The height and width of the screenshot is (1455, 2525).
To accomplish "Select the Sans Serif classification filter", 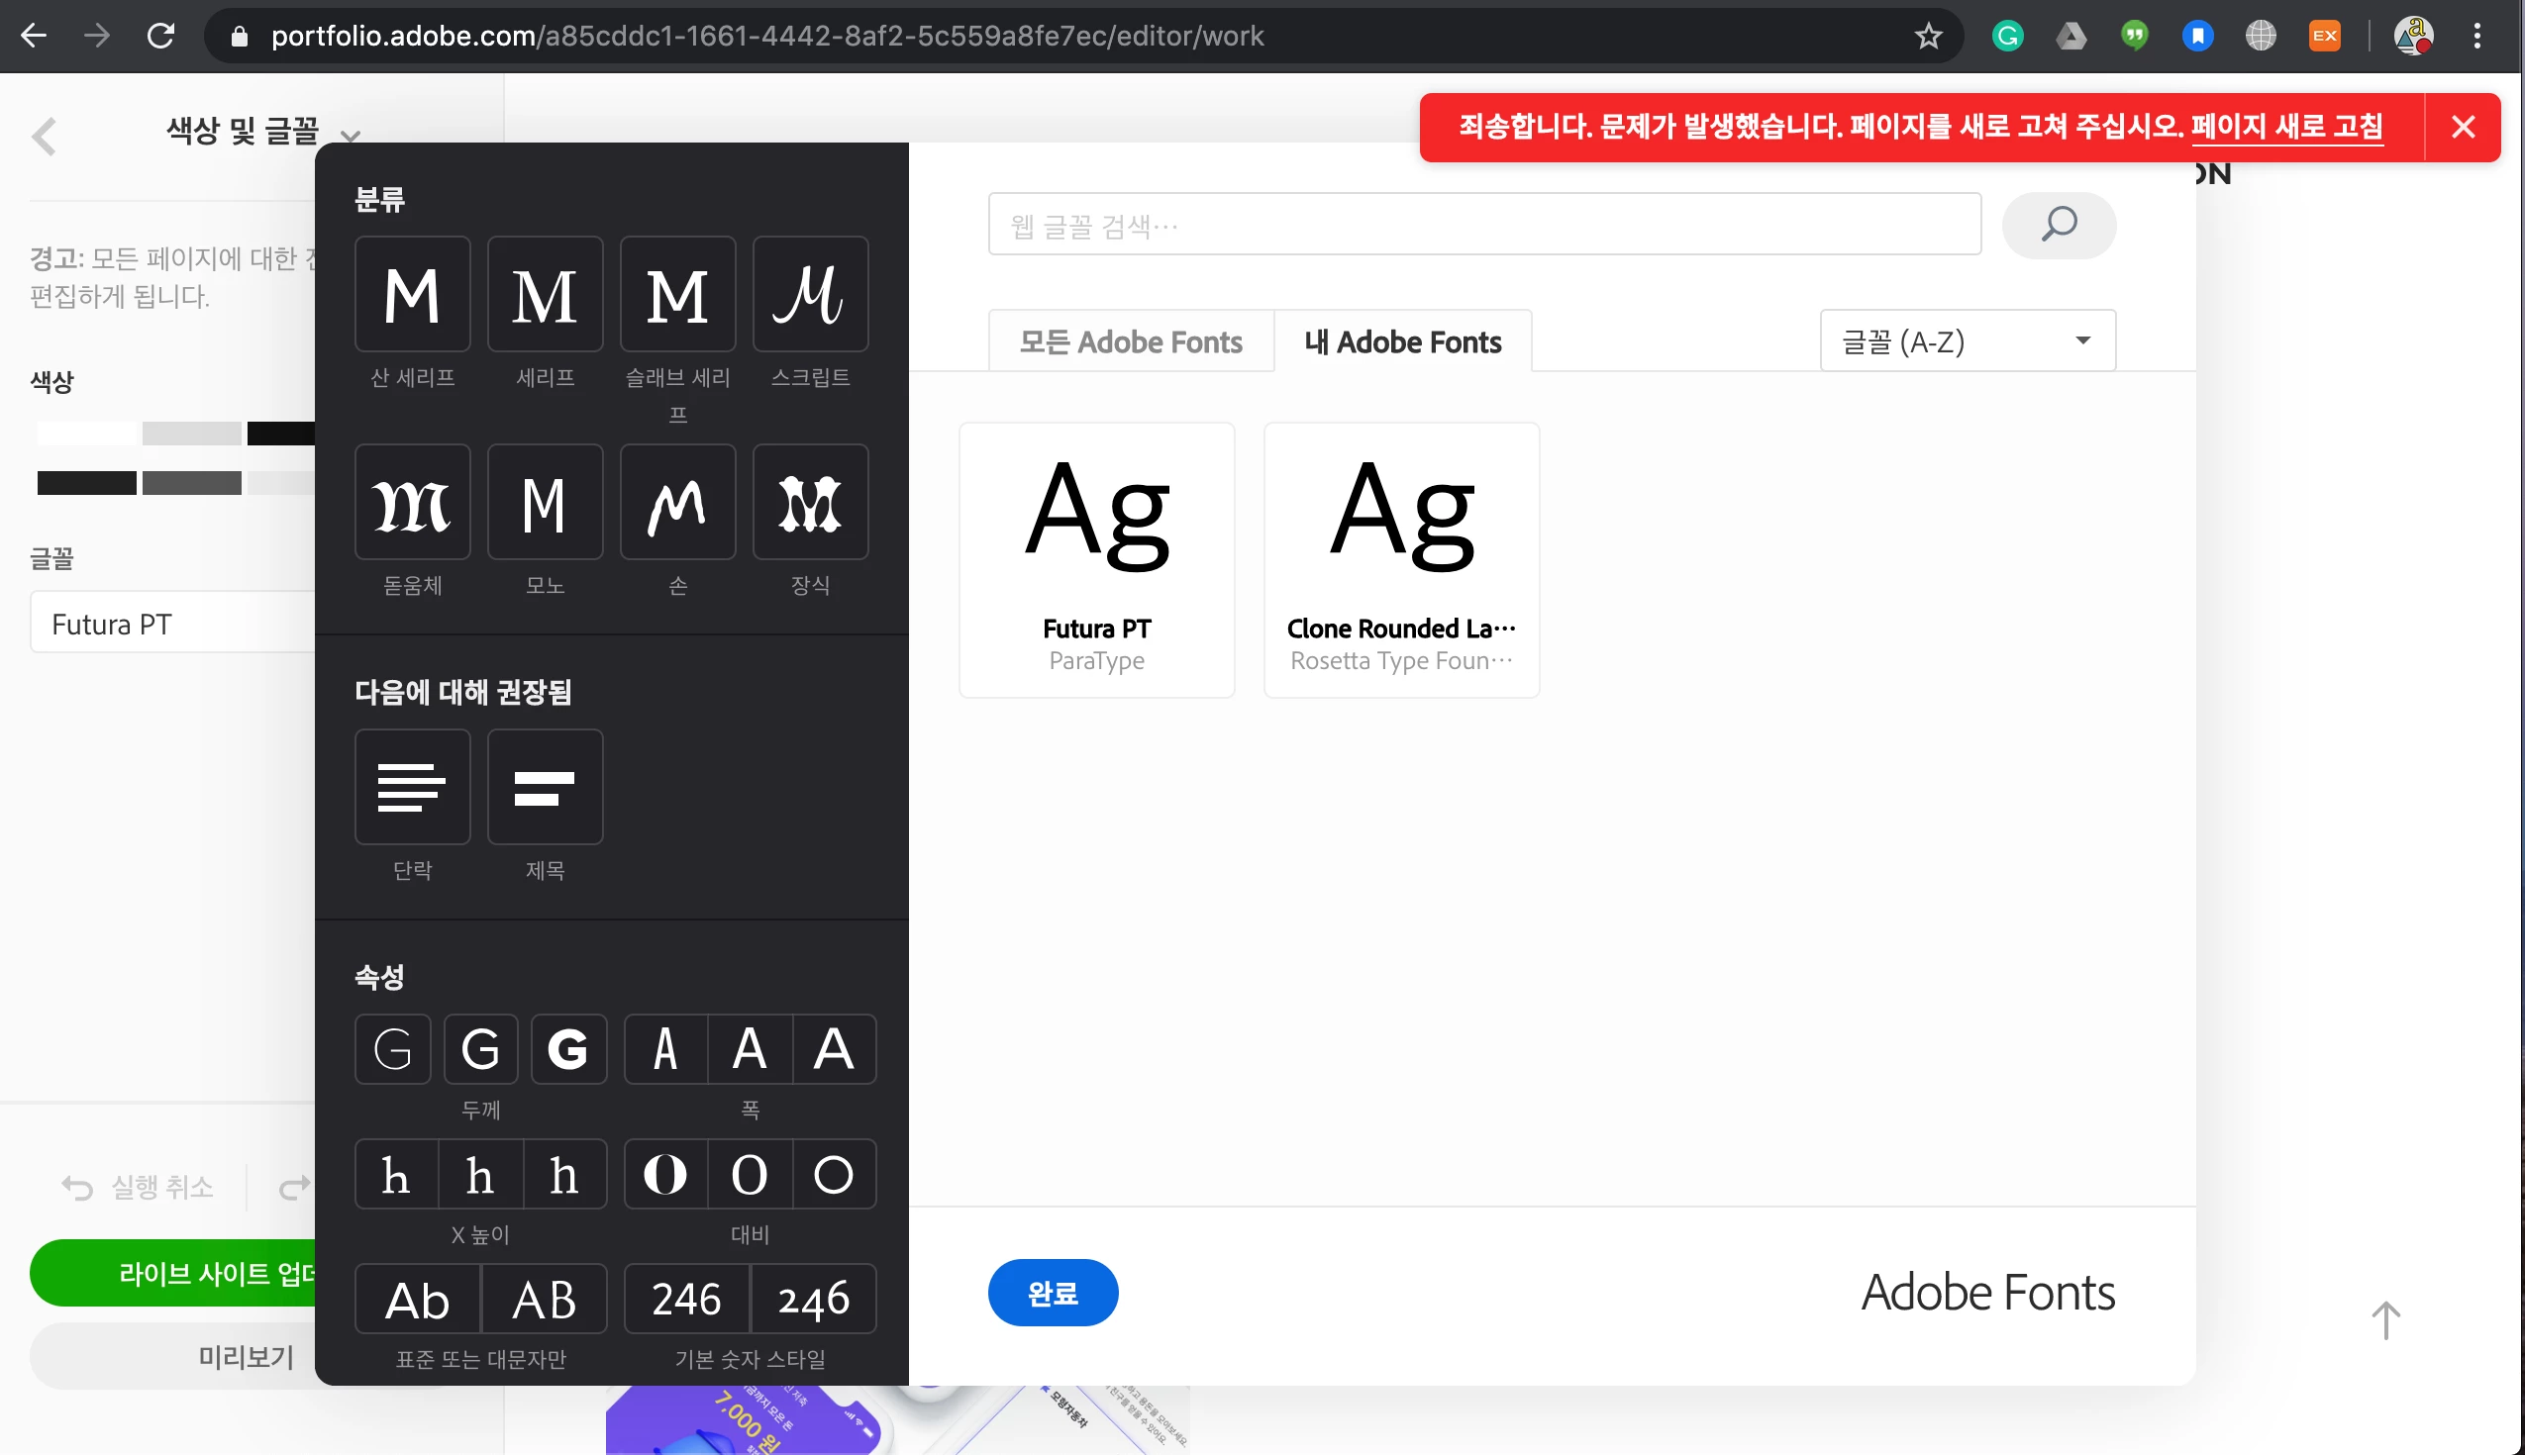I will tap(412, 295).
